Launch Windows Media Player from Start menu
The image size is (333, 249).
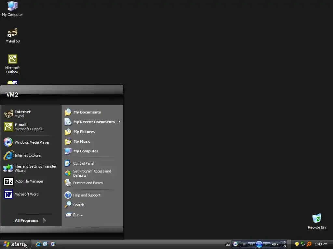pyautogui.click(x=31, y=142)
